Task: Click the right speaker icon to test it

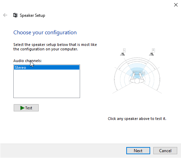Action: [152, 54]
